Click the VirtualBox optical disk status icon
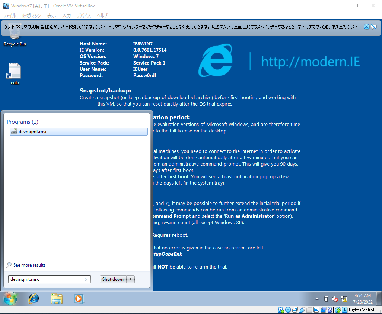The width and height of the screenshot is (382, 314). (288, 310)
